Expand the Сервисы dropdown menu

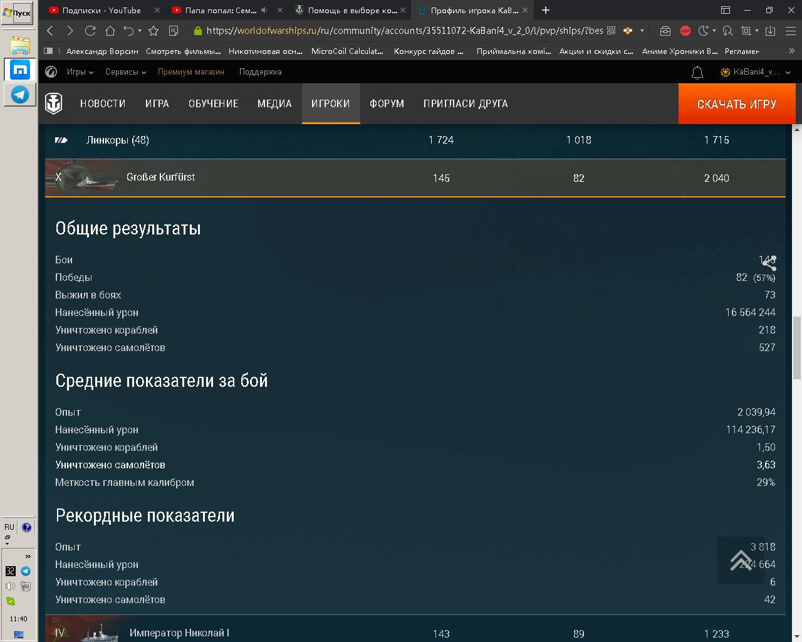125,72
